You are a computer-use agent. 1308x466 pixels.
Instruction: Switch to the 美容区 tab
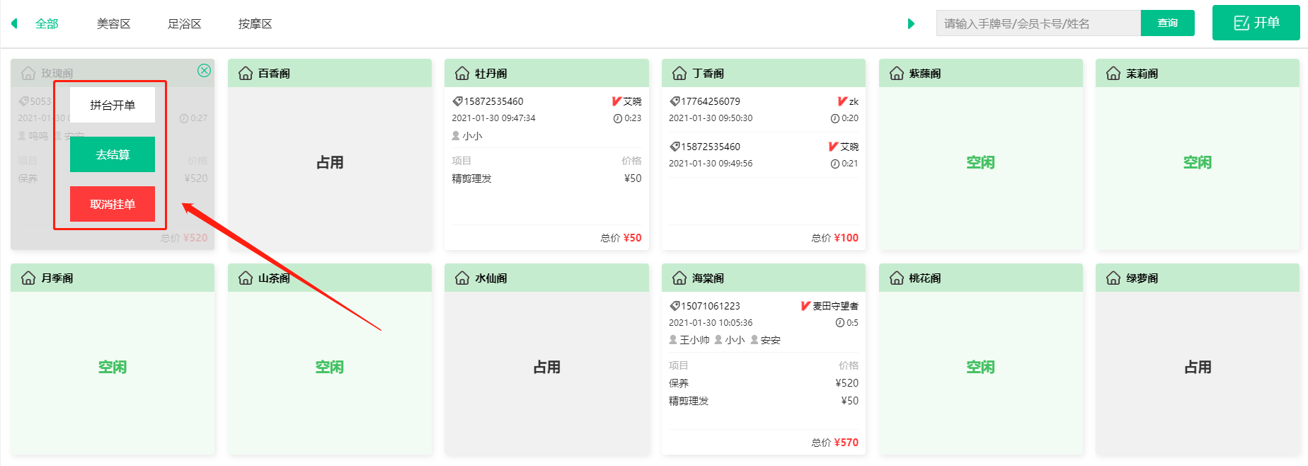click(113, 24)
